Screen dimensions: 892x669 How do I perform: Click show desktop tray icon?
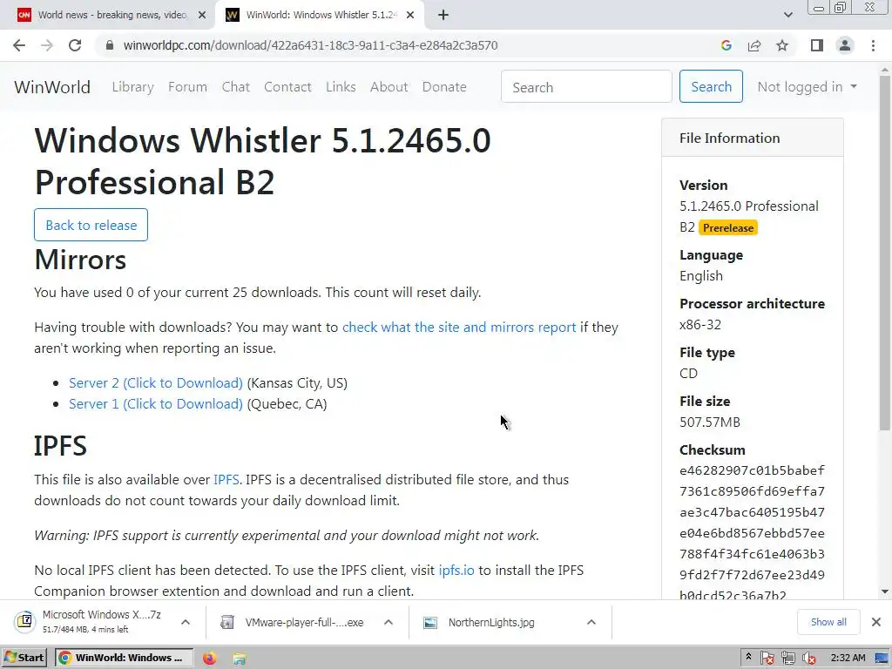(882, 659)
